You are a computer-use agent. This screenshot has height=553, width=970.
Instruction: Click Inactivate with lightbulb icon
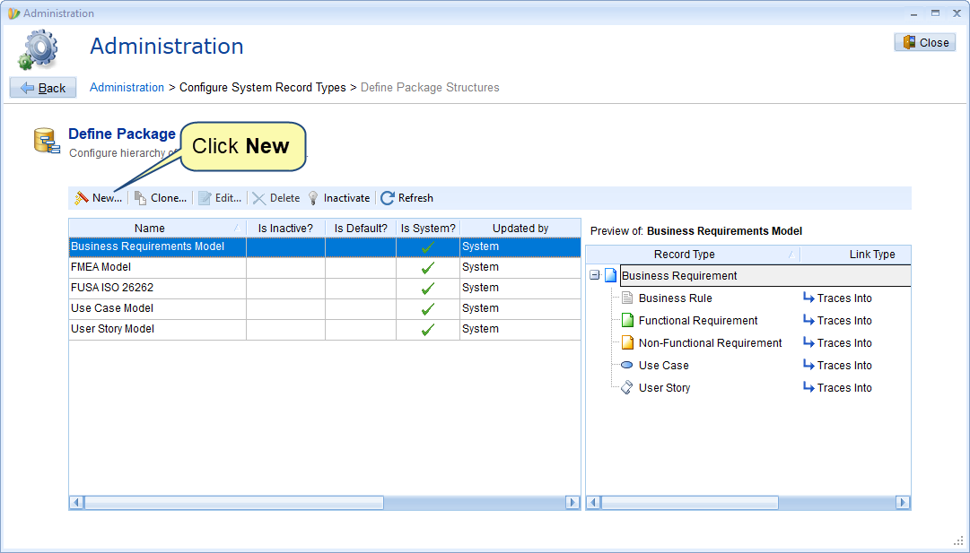(339, 198)
